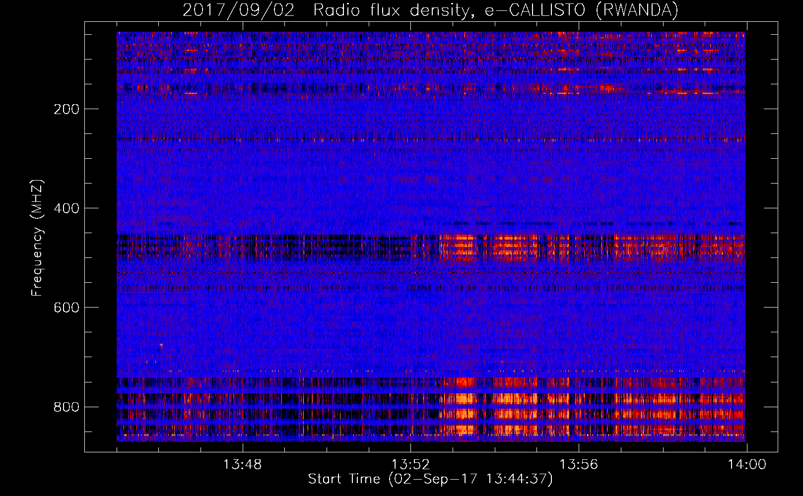Click the 600 MHz frequency tick label
The image size is (803, 496).
67,308
